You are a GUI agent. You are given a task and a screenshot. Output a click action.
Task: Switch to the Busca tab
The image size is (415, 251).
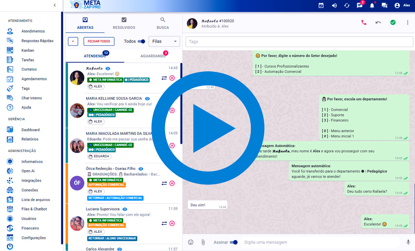click(163, 23)
